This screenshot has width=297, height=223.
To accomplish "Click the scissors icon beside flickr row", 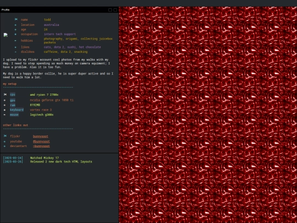I will (5, 136).
